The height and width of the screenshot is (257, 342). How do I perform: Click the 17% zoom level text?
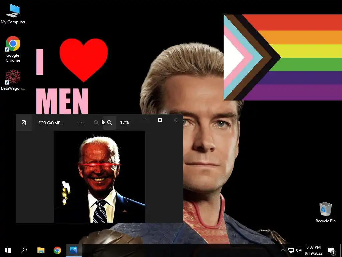click(x=124, y=123)
